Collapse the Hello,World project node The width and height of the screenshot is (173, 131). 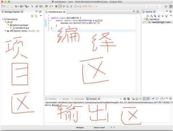click(3, 19)
